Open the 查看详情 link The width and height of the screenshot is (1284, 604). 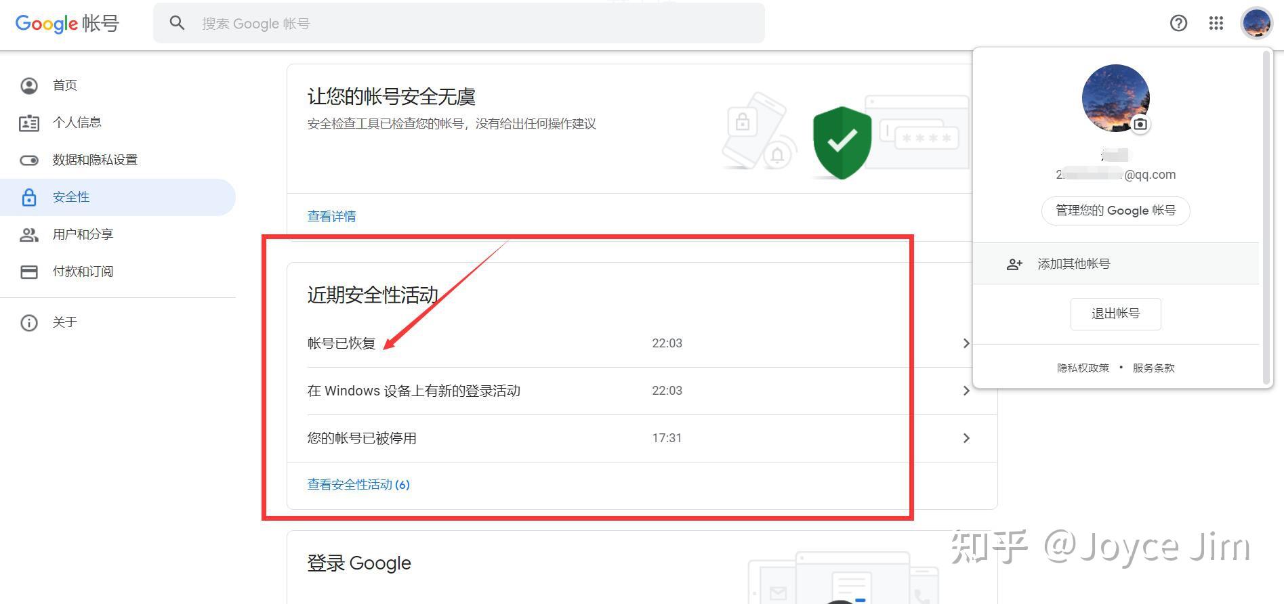331,217
